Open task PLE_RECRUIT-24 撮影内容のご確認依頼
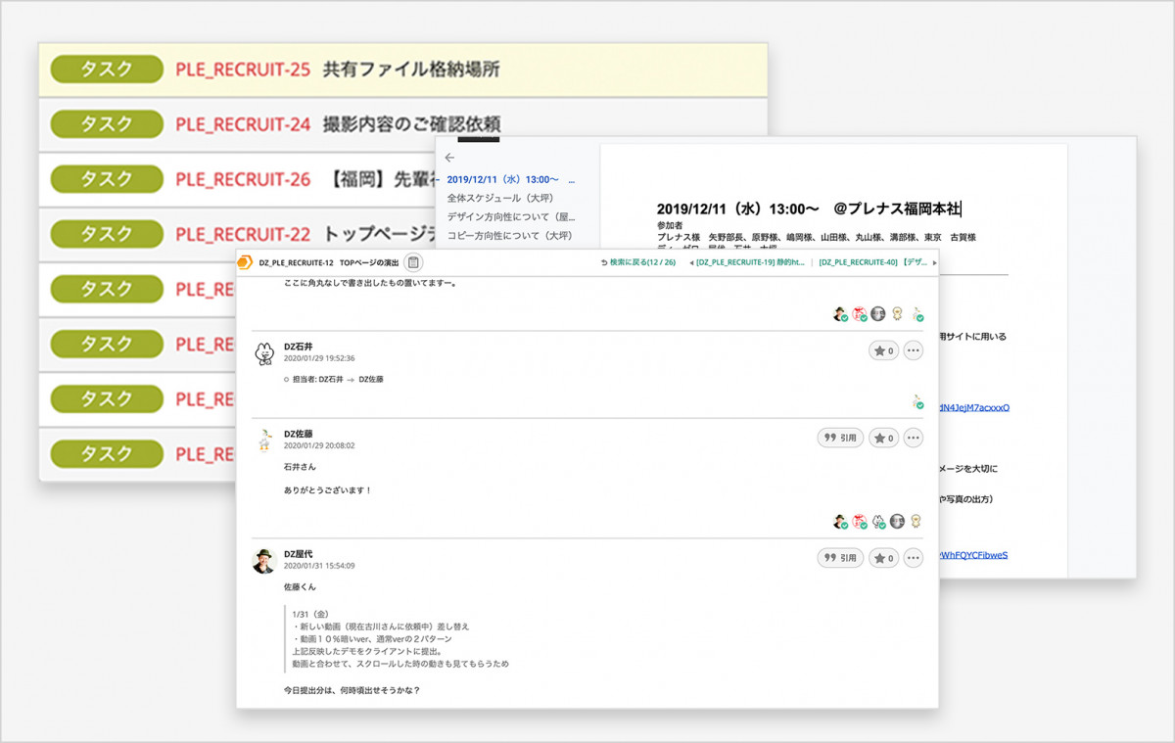Viewport: 1175px width, 743px height. tap(338, 124)
